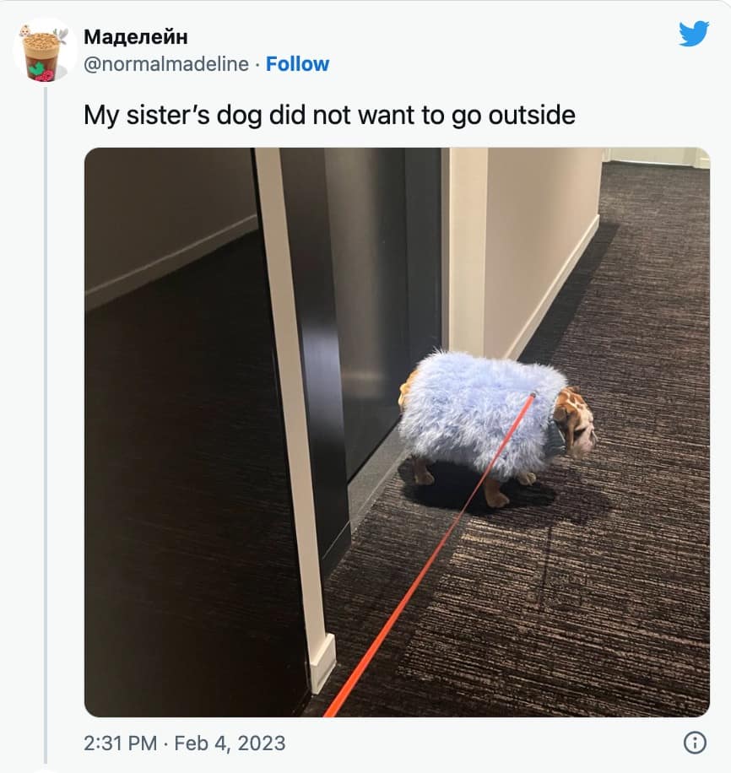731x773 pixels.
Task: Click the thread line below the avatar
Action: click(46, 425)
